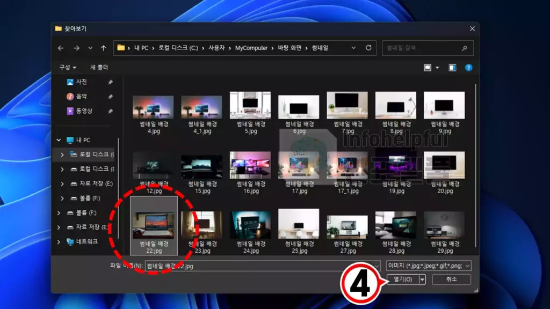Create a folder with 새 폴더
Image resolution: width=550 pixels, height=309 pixels.
pos(99,67)
